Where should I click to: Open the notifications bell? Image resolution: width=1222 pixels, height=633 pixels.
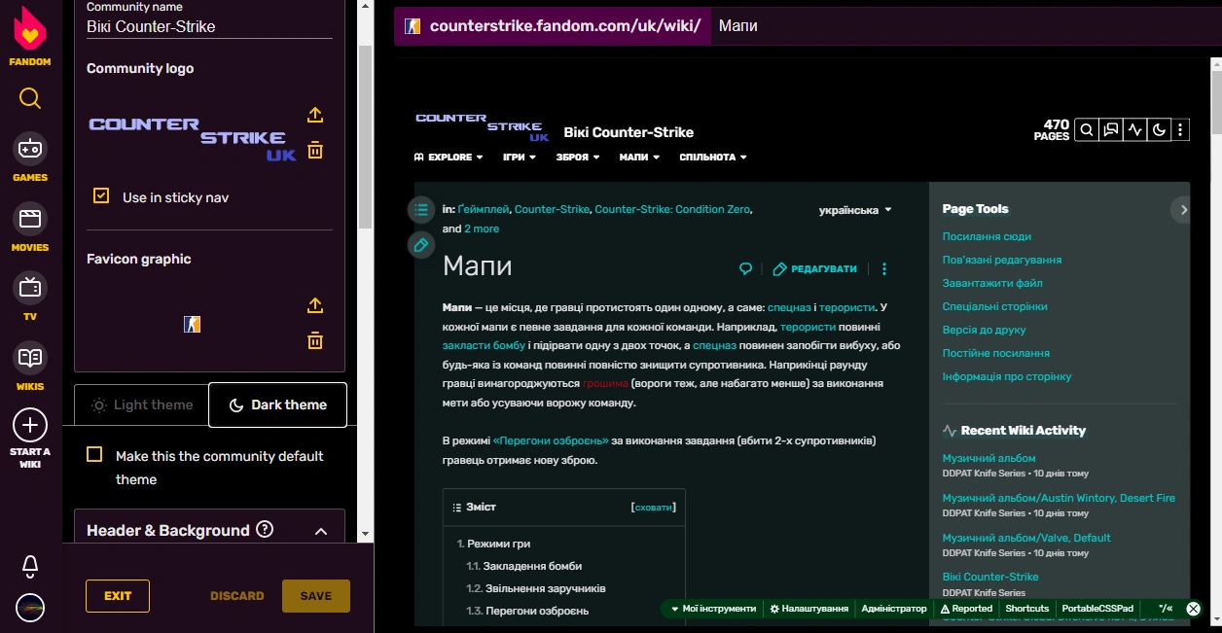pyautogui.click(x=30, y=565)
